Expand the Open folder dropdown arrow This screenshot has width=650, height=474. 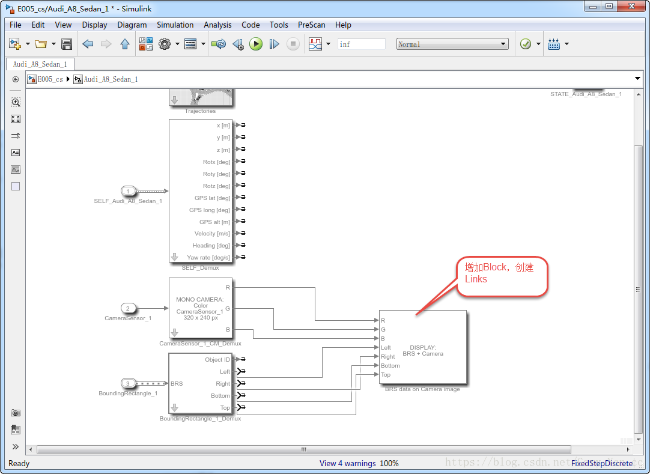coord(53,44)
